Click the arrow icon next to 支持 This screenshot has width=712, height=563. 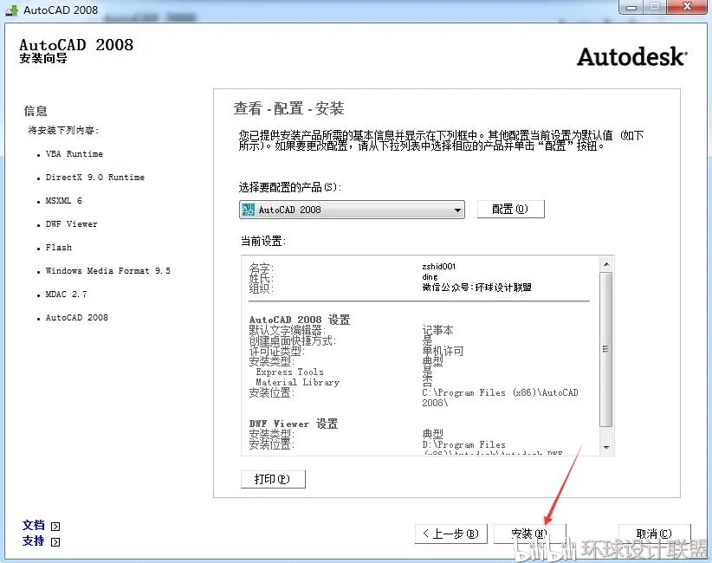[55, 541]
